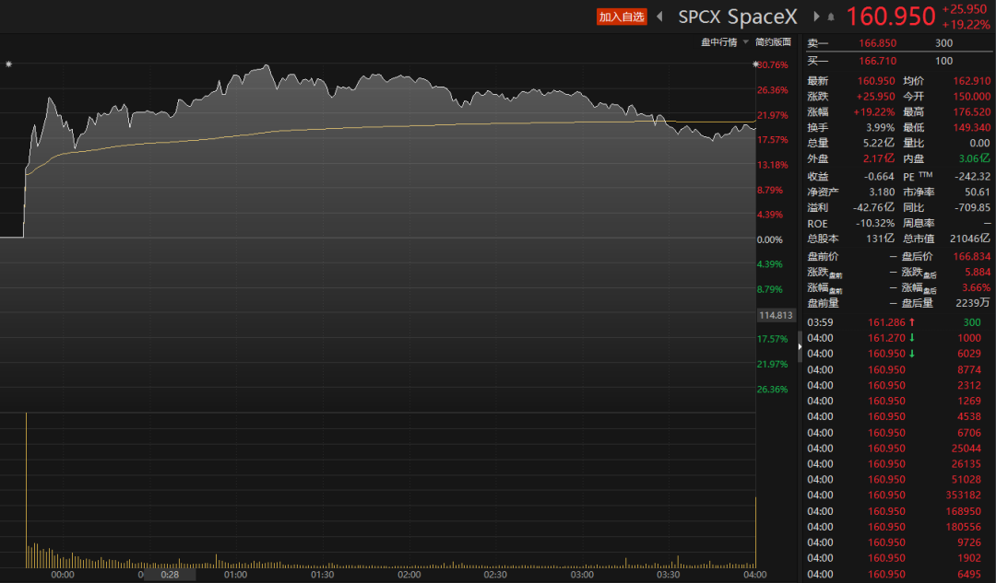Viewport: 996px width, 583px height.
Task: Go to next stock with right arrow
Action: point(816,17)
